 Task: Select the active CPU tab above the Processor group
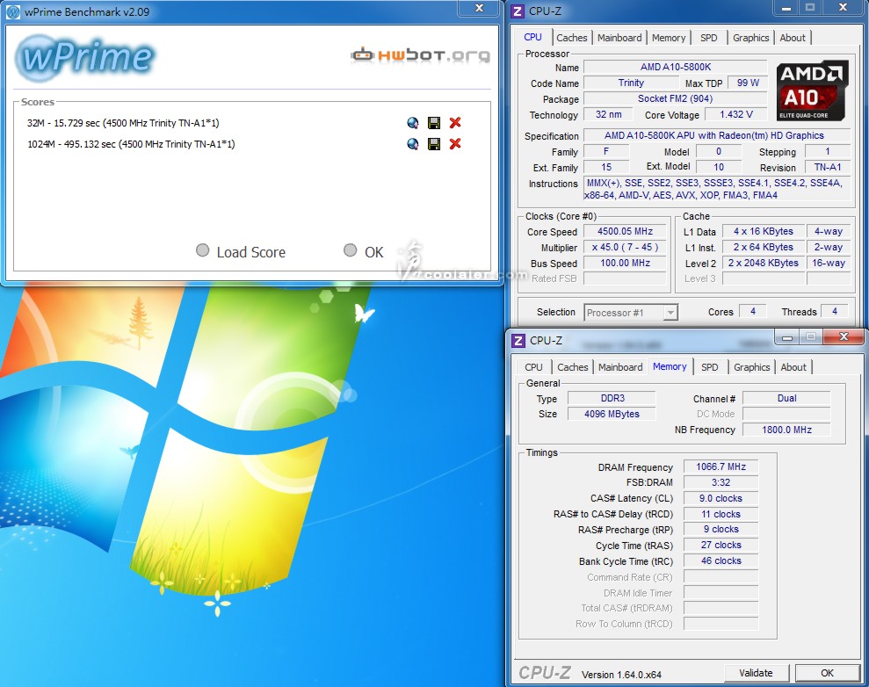coord(532,37)
